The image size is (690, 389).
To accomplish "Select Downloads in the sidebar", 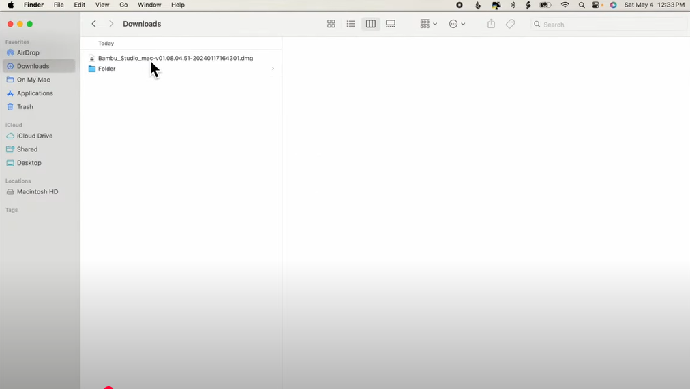I will pos(39,66).
